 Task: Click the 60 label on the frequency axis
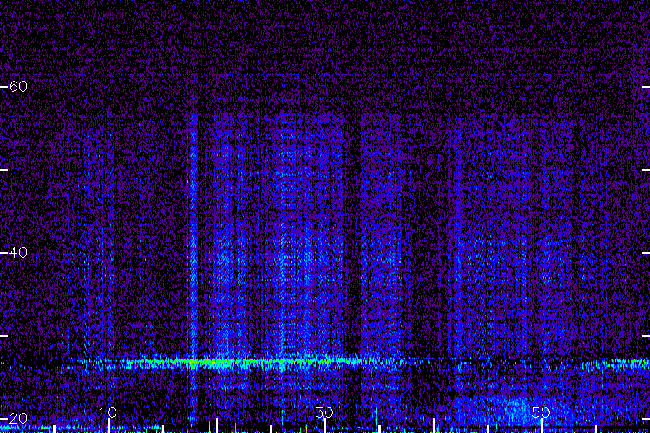point(18,86)
